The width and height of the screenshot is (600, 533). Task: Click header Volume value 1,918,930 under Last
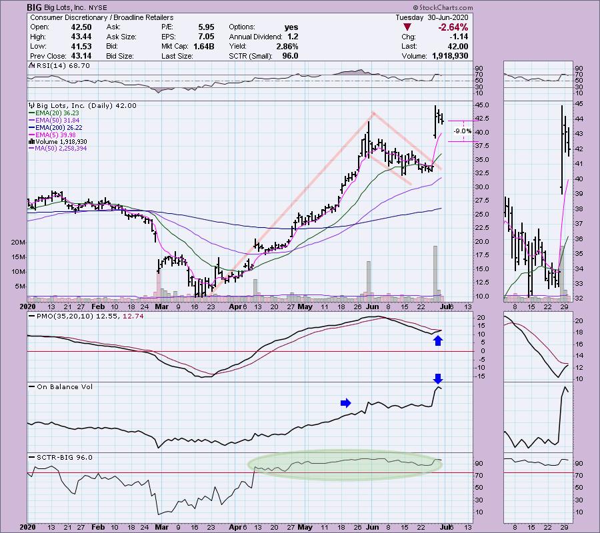(x=450, y=56)
